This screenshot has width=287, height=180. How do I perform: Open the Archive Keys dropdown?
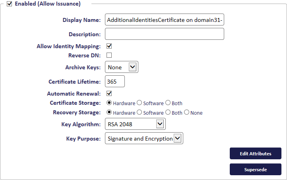pos(122,67)
